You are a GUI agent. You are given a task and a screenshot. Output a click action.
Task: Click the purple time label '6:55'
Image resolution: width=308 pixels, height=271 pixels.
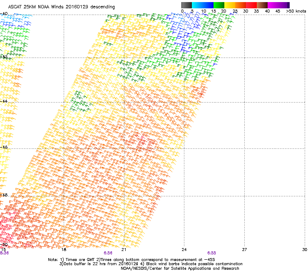tap(211, 253)
